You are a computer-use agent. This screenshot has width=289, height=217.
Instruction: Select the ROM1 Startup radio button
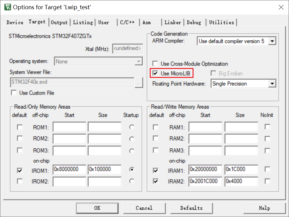pyautogui.click(x=132, y=127)
